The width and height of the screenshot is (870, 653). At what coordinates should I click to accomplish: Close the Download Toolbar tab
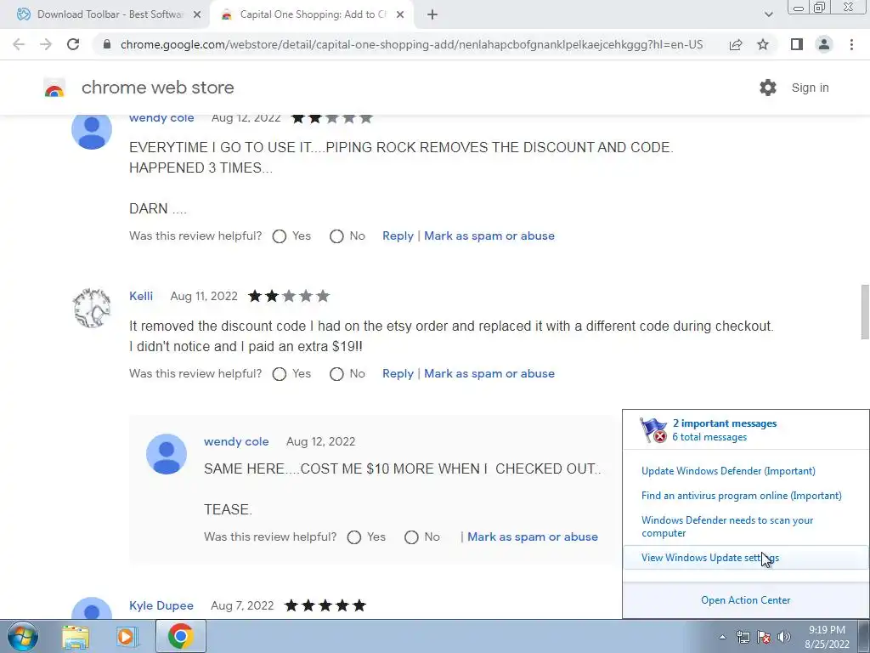pos(197,14)
